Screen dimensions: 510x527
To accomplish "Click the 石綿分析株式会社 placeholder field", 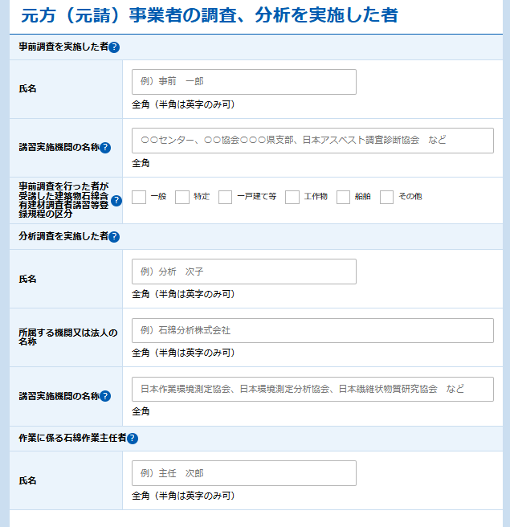I will (312, 331).
